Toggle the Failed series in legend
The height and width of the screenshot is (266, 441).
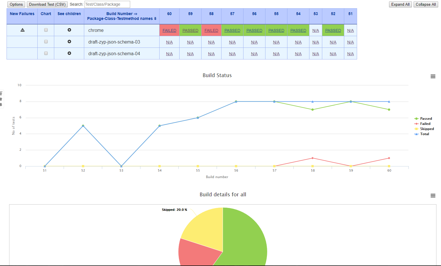pos(422,124)
